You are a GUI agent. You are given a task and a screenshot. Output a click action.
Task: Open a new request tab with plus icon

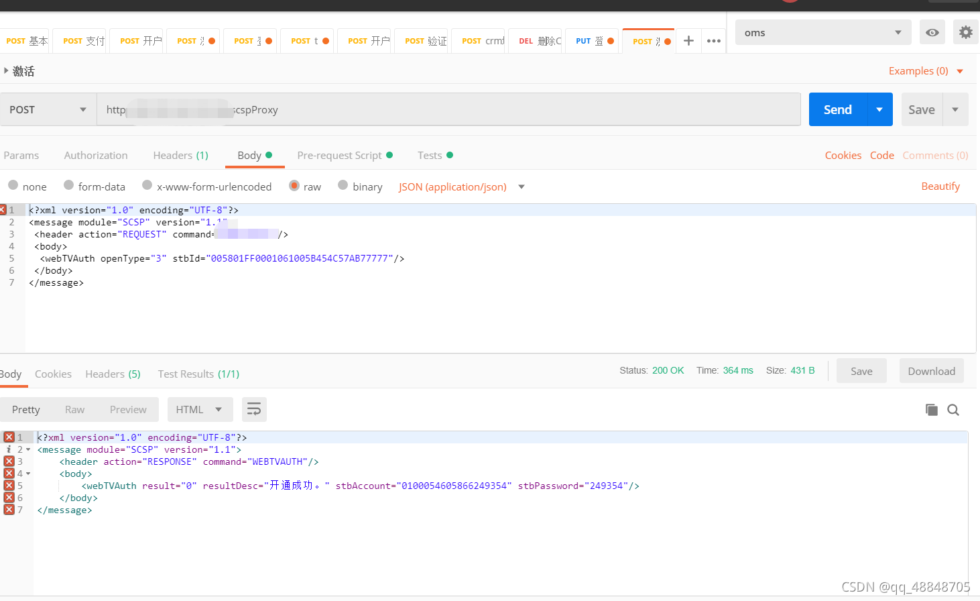tap(688, 41)
